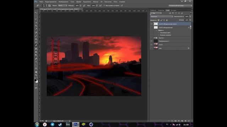Image resolution: width=227 pixels, height=127 pixels.
Task: Create a new layer group
Action: point(182,121)
